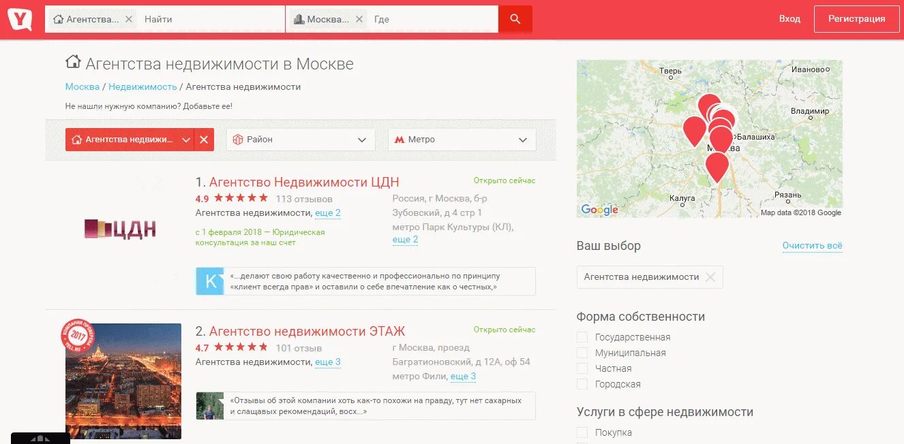Check the Покупка service checkbox

(582, 432)
